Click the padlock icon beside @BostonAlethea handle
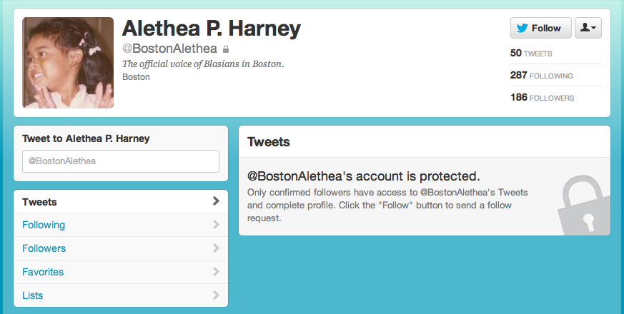 coord(226,49)
